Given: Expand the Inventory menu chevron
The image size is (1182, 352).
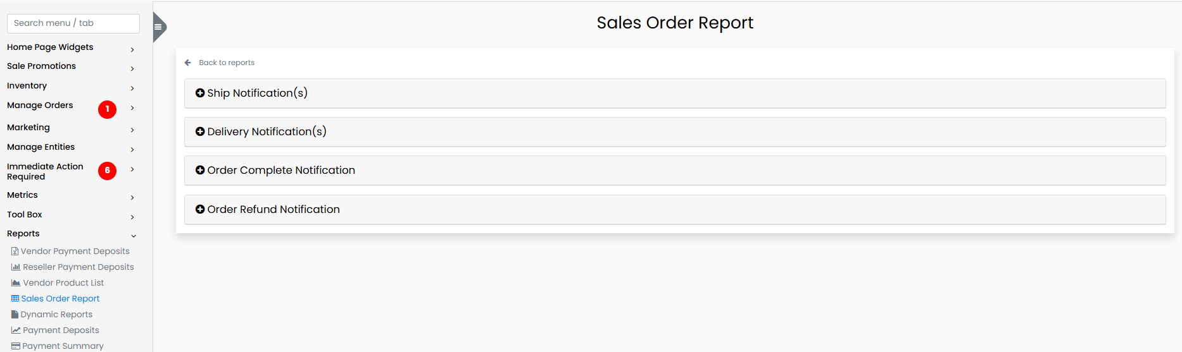Looking at the screenshot, I should 132,88.
